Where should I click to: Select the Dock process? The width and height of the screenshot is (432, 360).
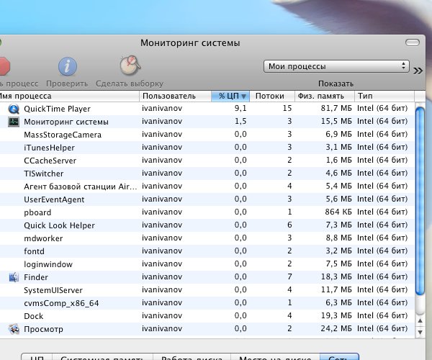(x=34, y=316)
